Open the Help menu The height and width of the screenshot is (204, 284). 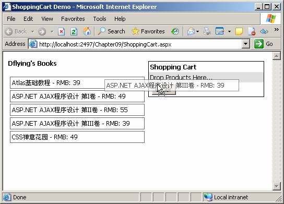click(120, 19)
